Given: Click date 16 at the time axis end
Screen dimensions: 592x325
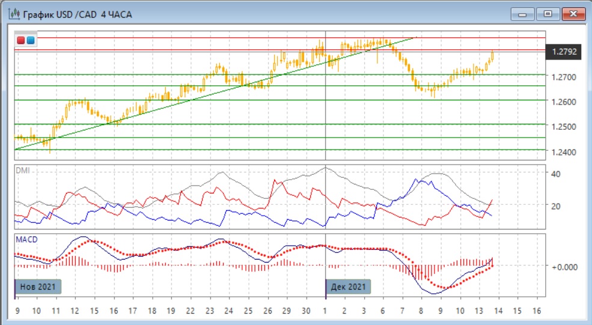Looking at the screenshot, I should 537,311.
